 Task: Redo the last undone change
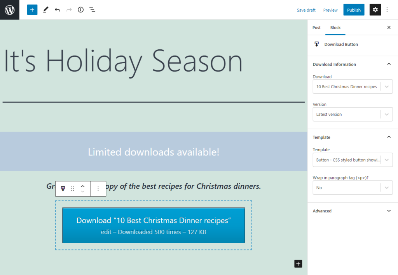[x=69, y=10]
